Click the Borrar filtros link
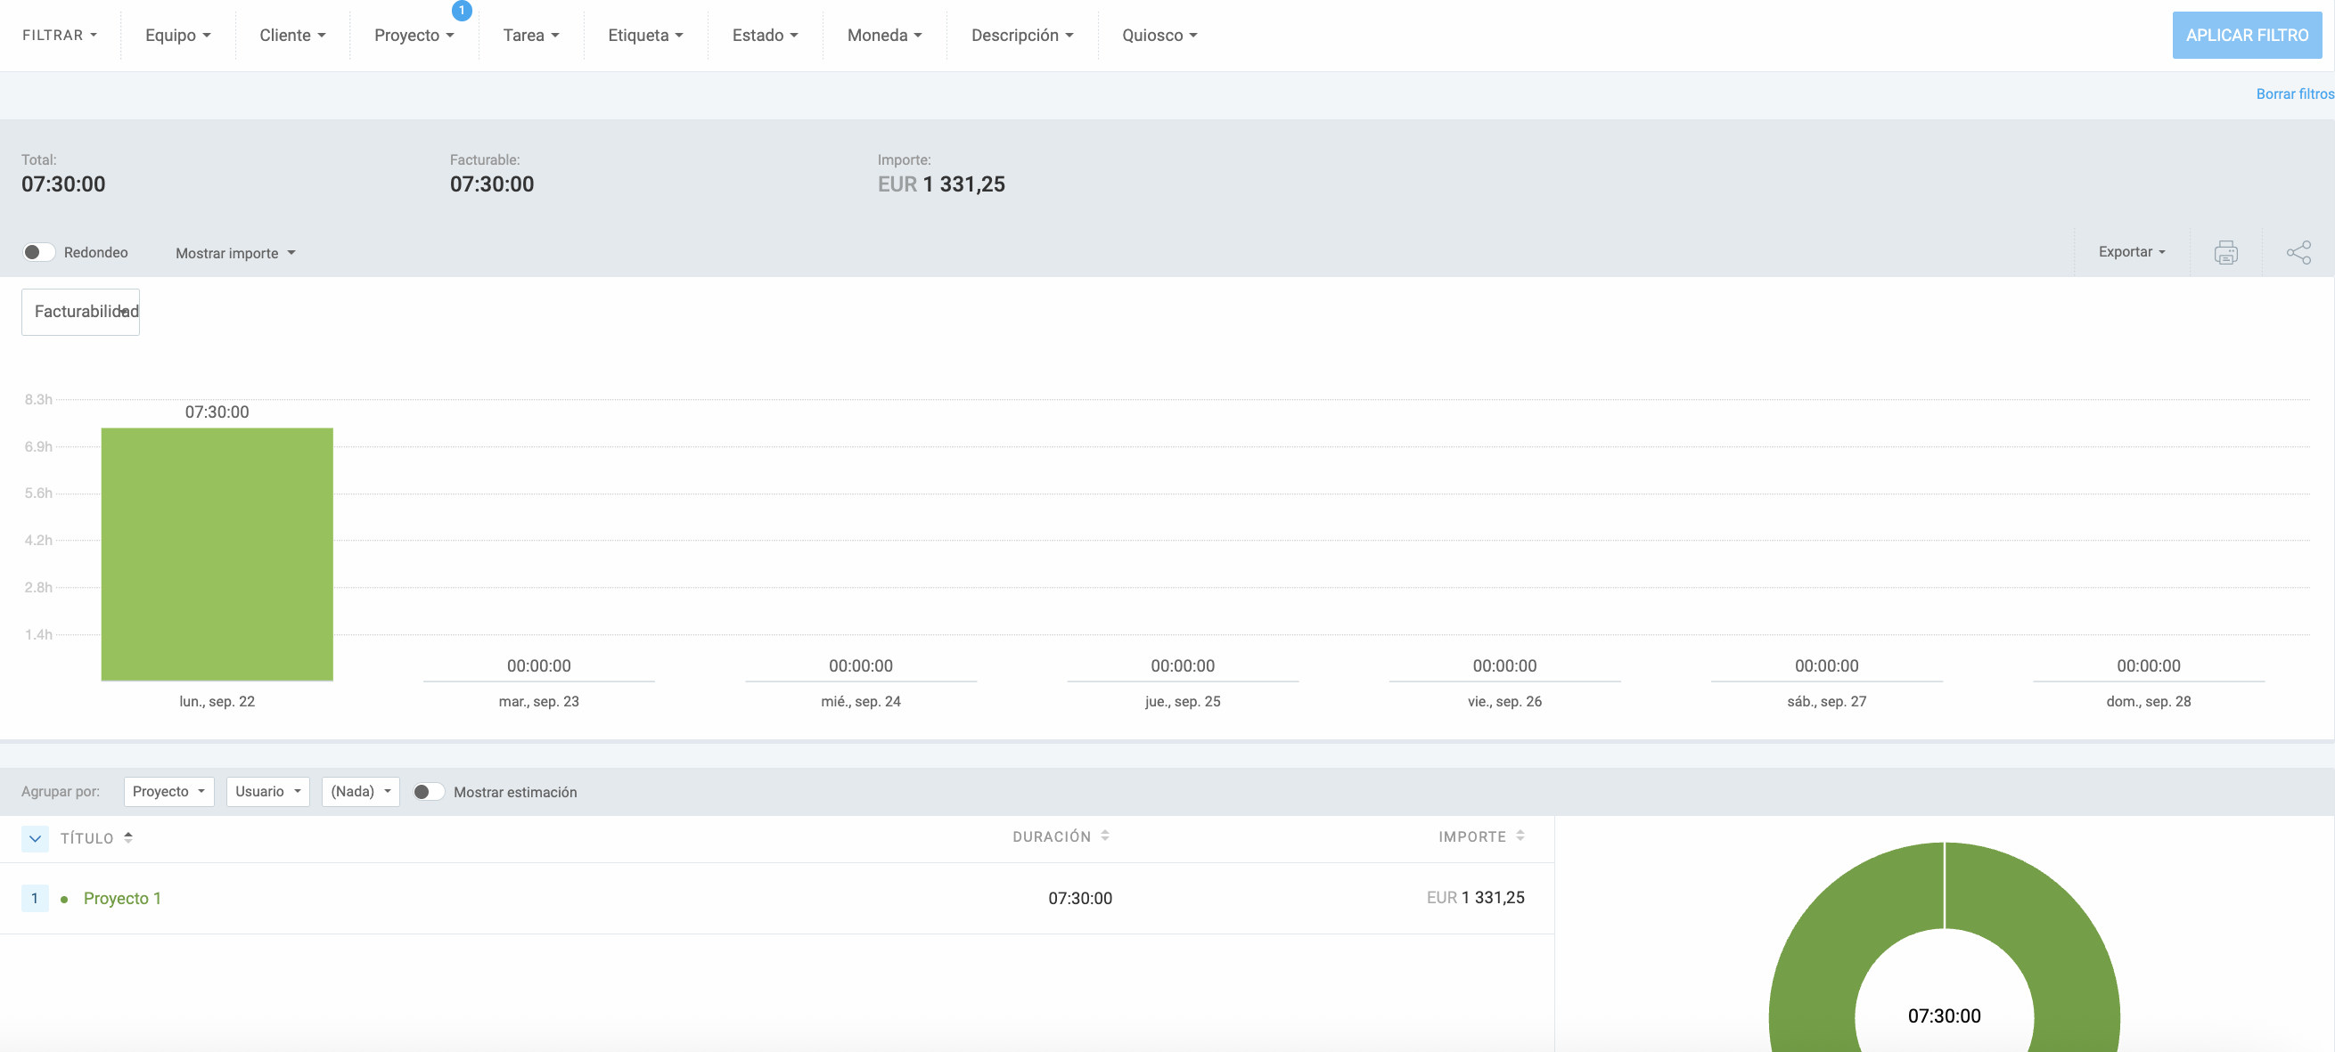Screen dimensions: 2335x1052 point(2293,94)
